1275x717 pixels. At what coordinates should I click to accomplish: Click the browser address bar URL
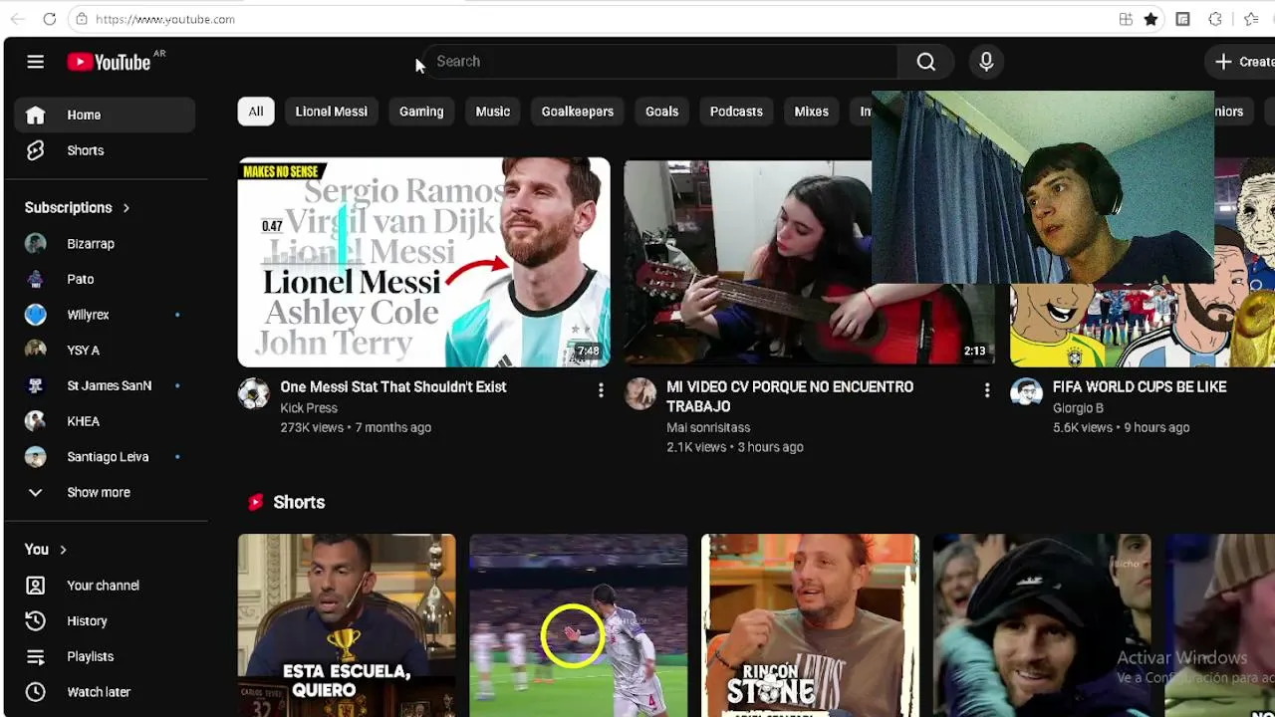(165, 19)
